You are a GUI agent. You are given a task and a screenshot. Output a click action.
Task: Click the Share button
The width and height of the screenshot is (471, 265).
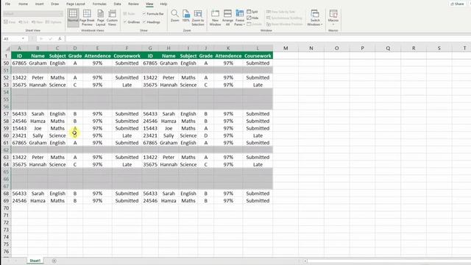(457, 4)
